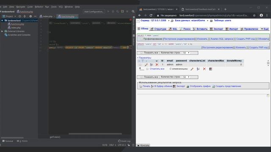Click the 'Обновить' link
The width and height of the screenshot is (271, 152).
[263, 39]
